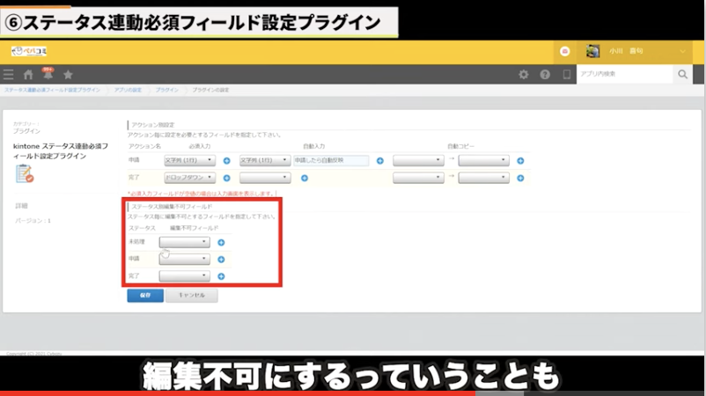Viewport: 706px width, 396px height.
Task: Open the 完了 row ドロップダウン field selector
Action: pyautogui.click(x=190, y=178)
